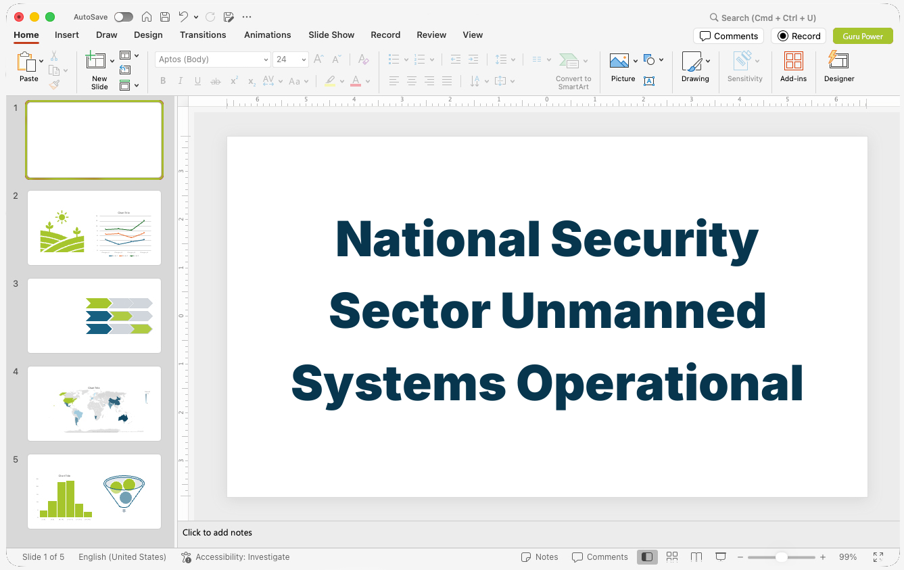Toggle Superscript formatting
904x570 pixels.
coord(234,81)
